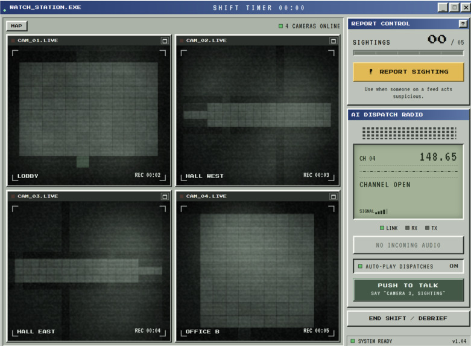The image size is (471, 346).
Task: Click the CH 04 channel label
Action: tap(367, 158)
